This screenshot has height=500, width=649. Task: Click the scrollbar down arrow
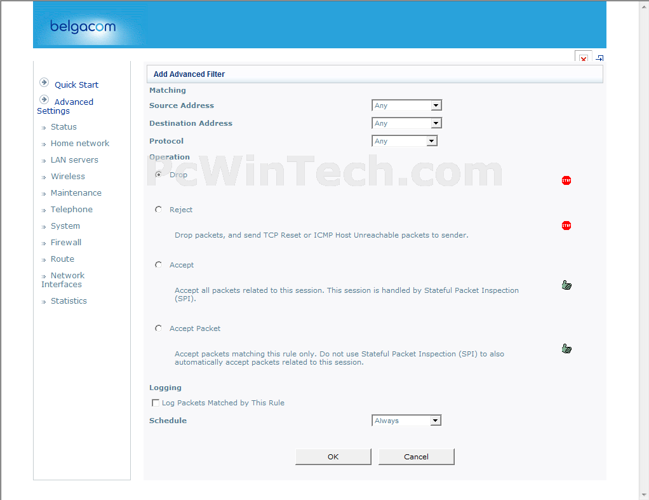(x=644, y=495)
